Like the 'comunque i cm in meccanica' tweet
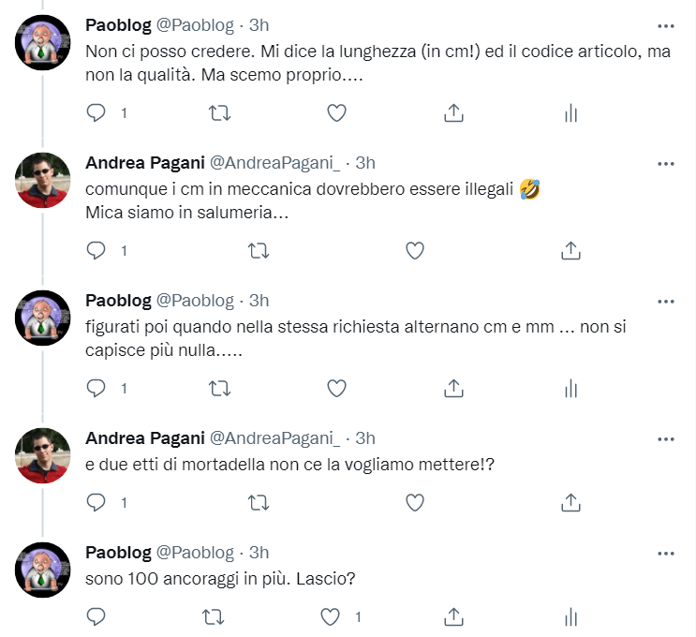This screenshot has width=696, height=637. (x=414, y=250)
